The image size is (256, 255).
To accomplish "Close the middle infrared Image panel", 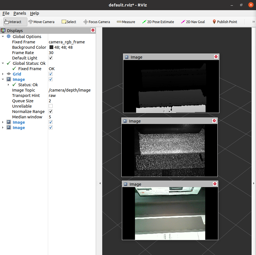I will pos(214,121).
